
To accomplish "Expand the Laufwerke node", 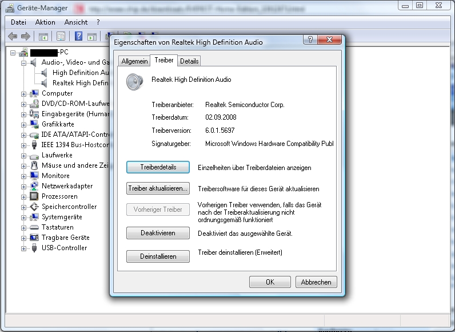I will [23, 156].
